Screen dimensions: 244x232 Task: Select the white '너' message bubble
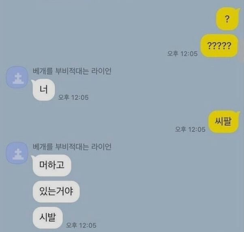pyautogui.click(x=44, y=90)
